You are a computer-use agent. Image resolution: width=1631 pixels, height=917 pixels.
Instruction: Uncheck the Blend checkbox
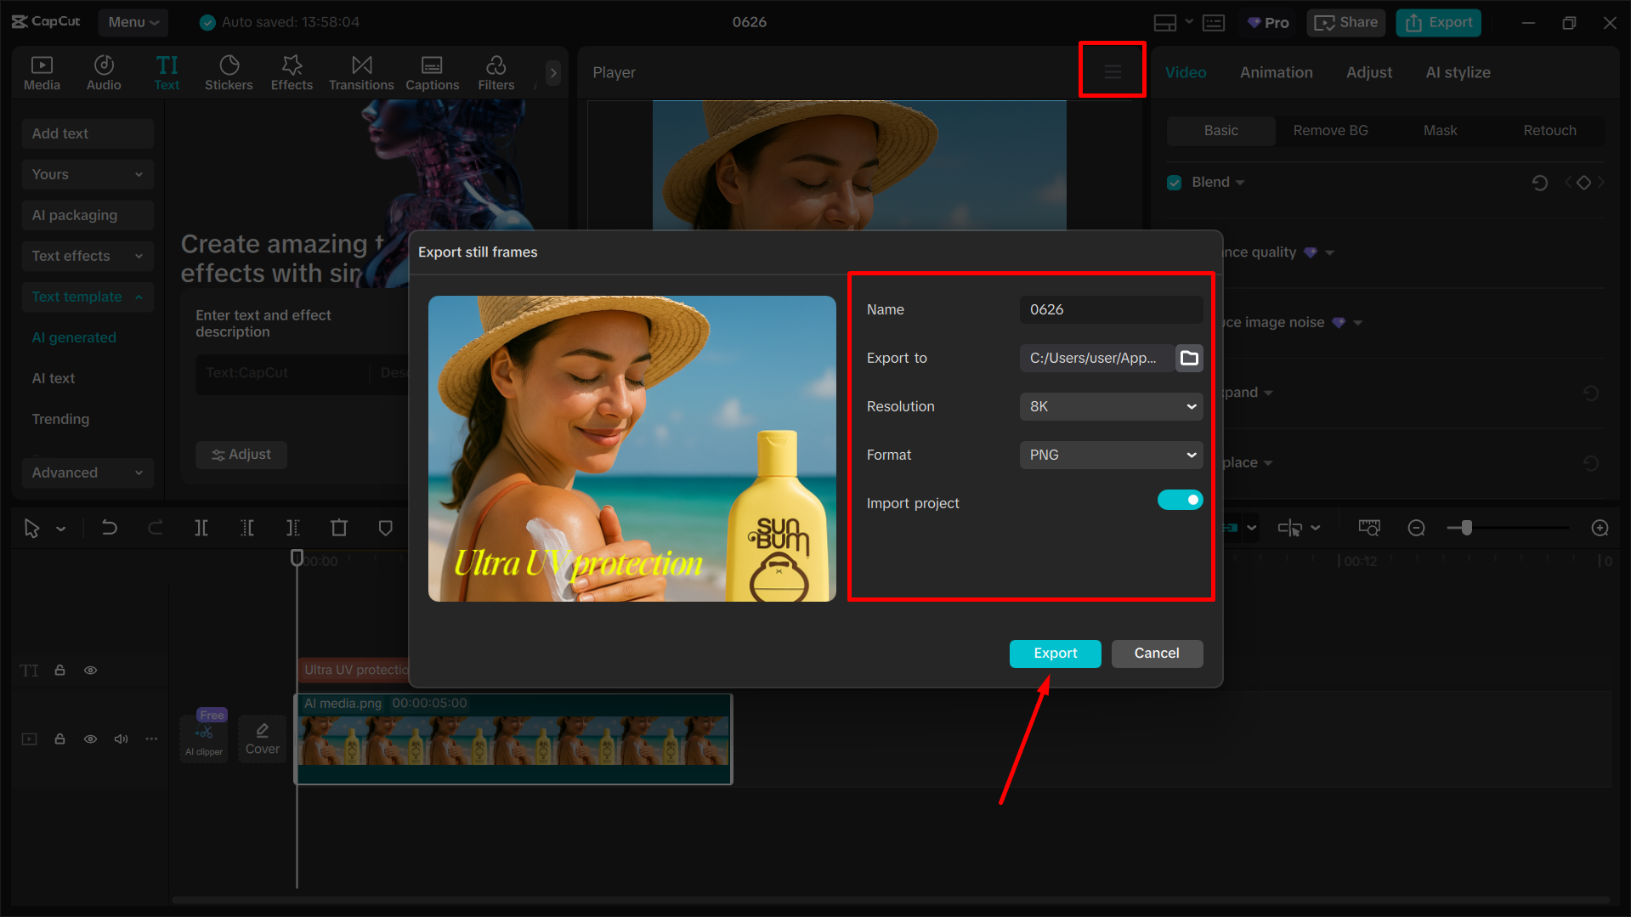(1174, 182)
